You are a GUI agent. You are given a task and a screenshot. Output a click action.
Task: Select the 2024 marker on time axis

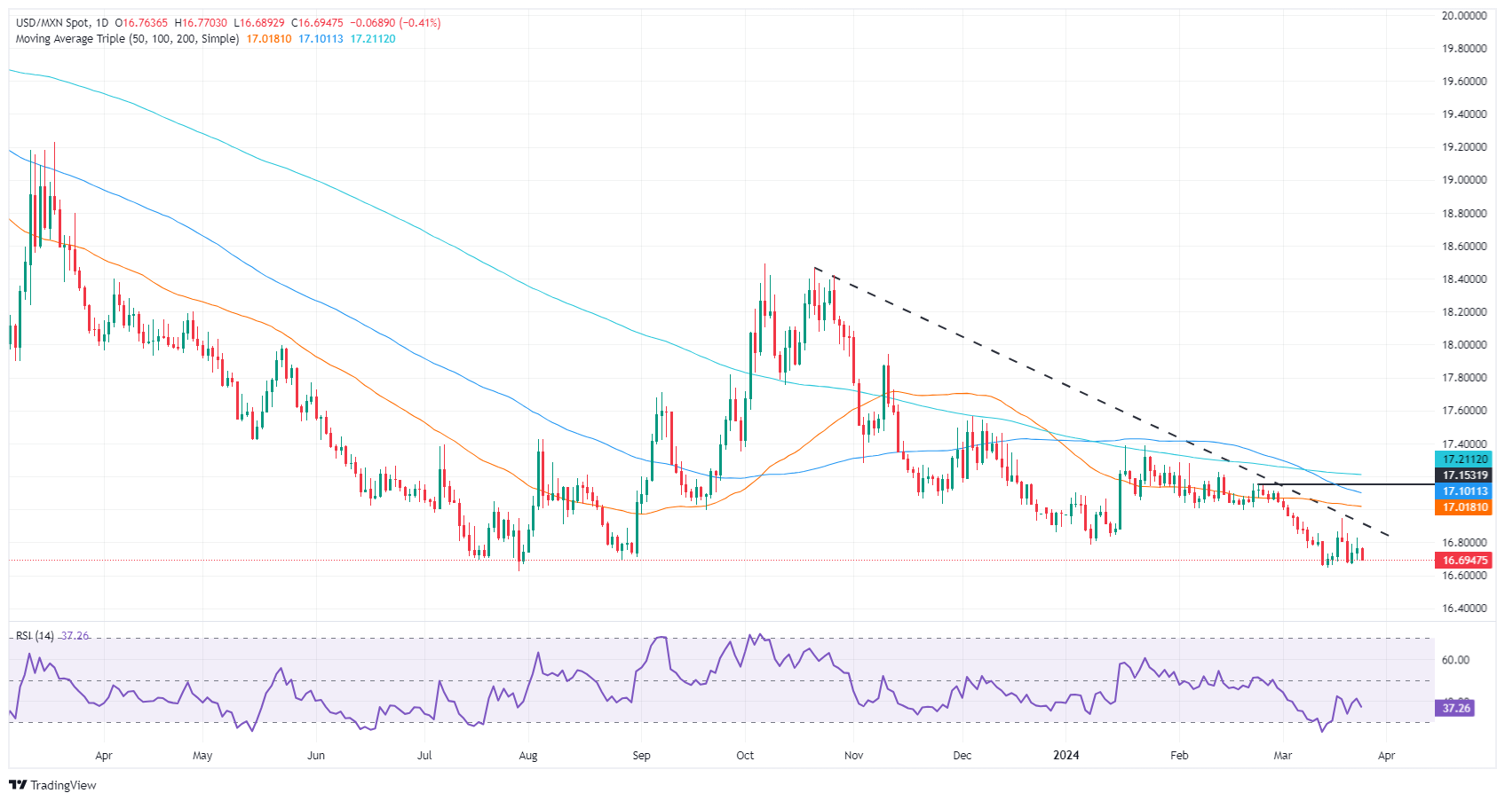pyautogui.click(x=1066, y=756)
